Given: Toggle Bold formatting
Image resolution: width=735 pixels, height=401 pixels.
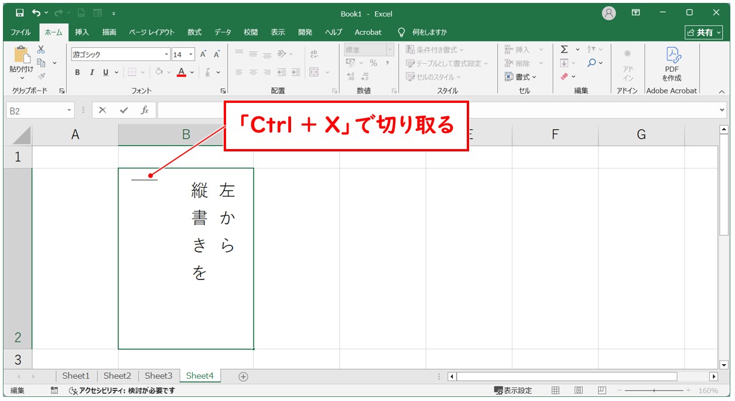Looking at the screenshot, I should (x=77, y=72).
